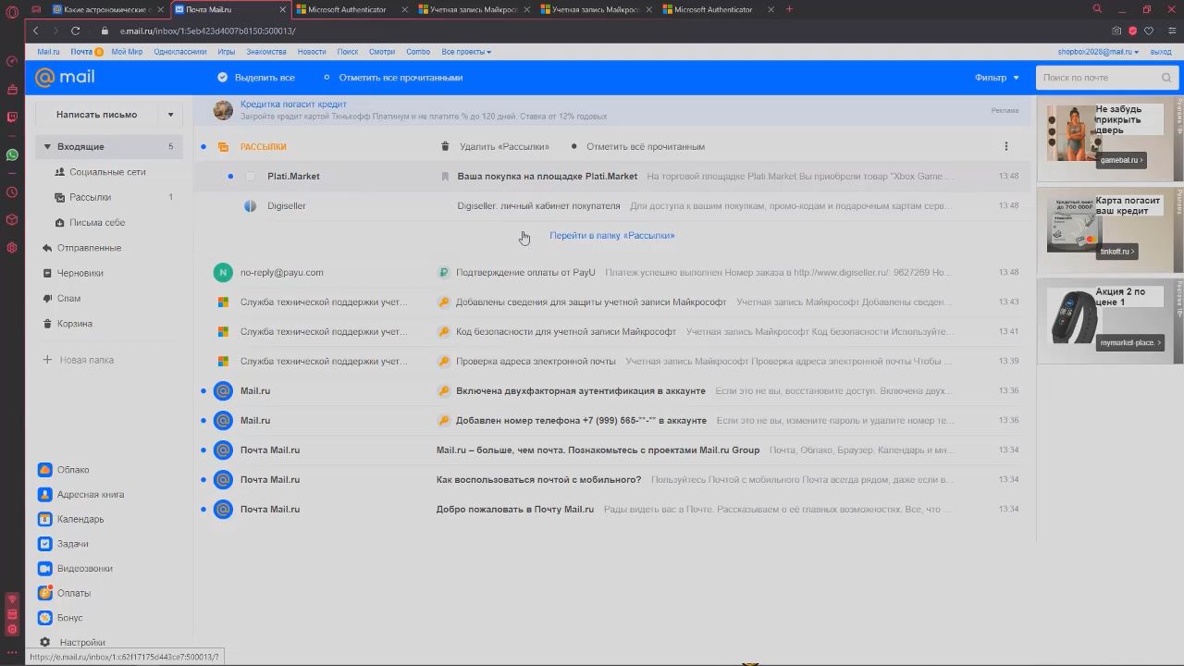Toggle the unread dot on the Добавлен номер телефона email

(x=203, y=420)
